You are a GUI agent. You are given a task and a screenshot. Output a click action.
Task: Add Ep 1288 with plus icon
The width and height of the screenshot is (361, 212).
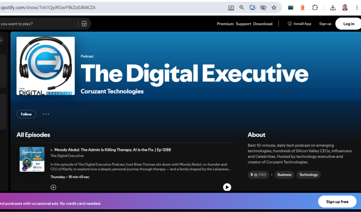54,187
